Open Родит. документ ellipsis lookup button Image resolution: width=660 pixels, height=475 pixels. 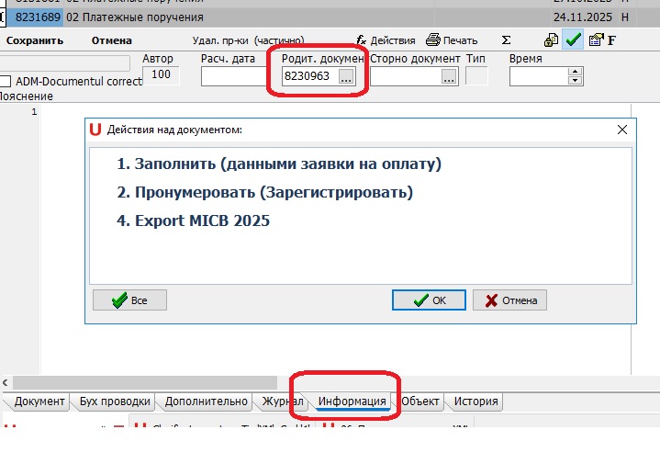(346, 76)
